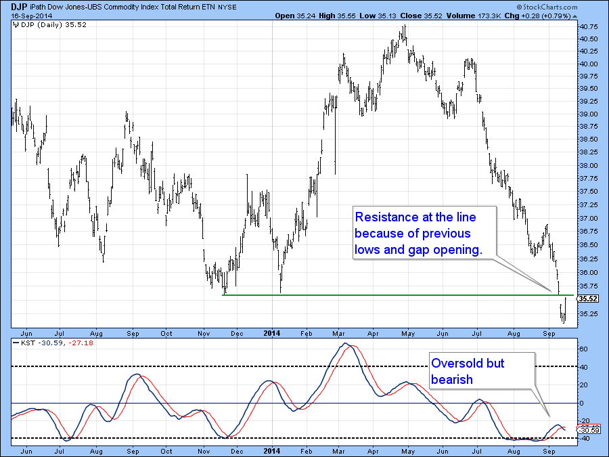Click the Low 35.13 value in header

377,16
